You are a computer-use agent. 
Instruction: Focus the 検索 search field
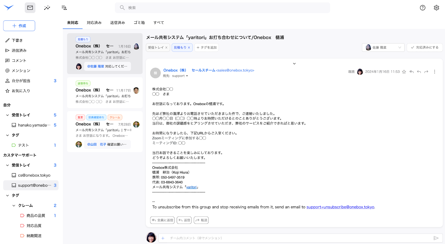(222, 8)
